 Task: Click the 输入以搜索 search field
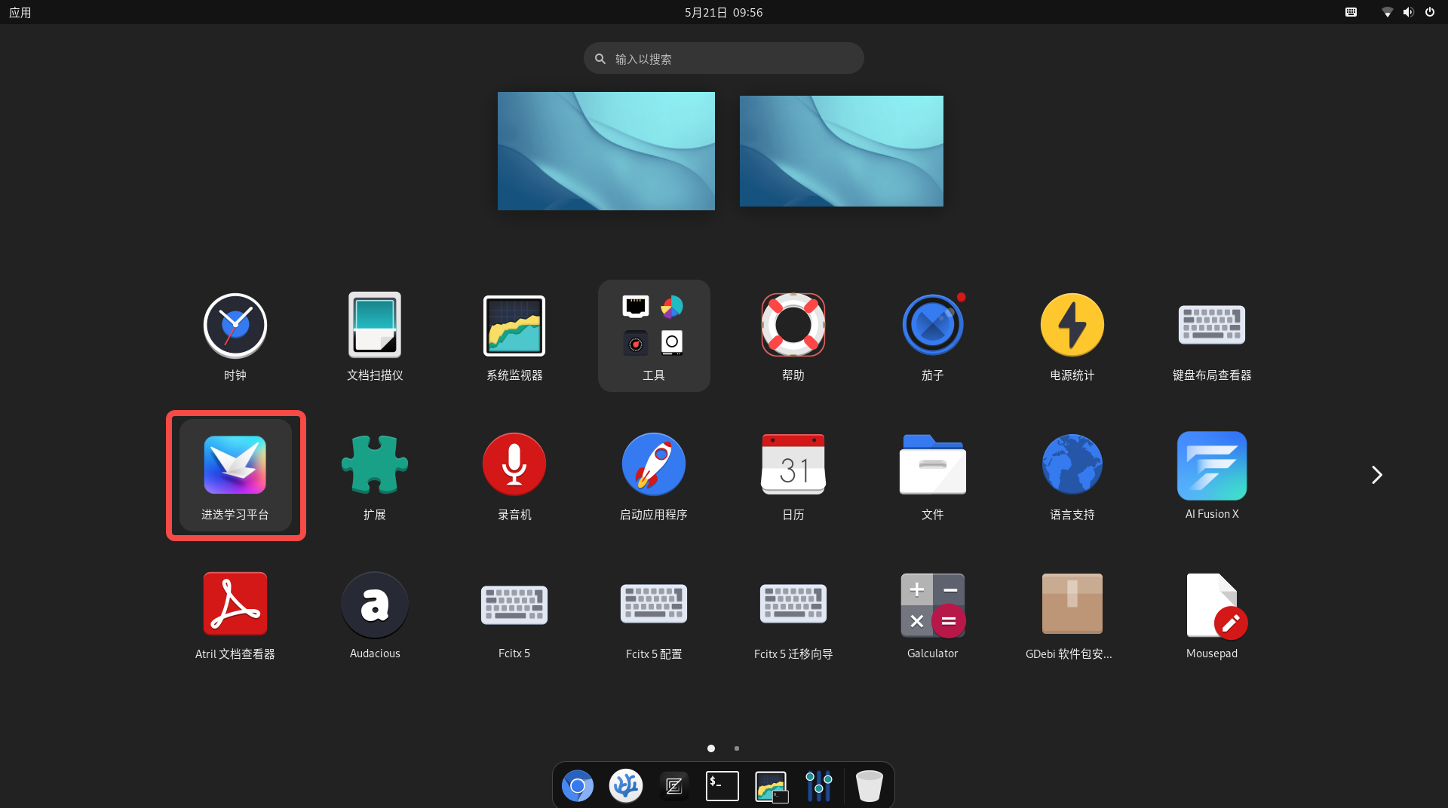724,58
